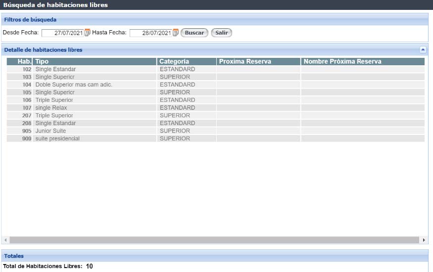Open the Hasta Fecha calendar picker

[176, 33]
